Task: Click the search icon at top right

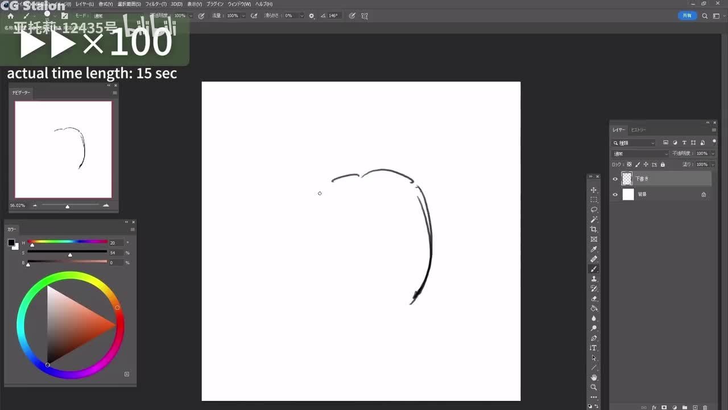Action: point(705,16)
